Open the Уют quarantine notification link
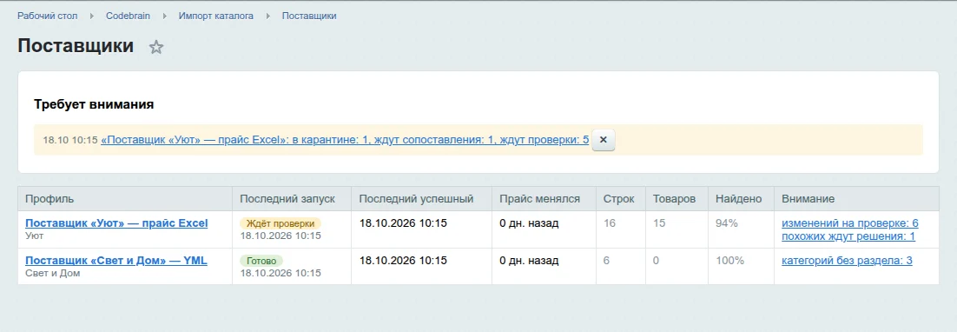The height and width of the screenshot is (332, 957). 345,140
